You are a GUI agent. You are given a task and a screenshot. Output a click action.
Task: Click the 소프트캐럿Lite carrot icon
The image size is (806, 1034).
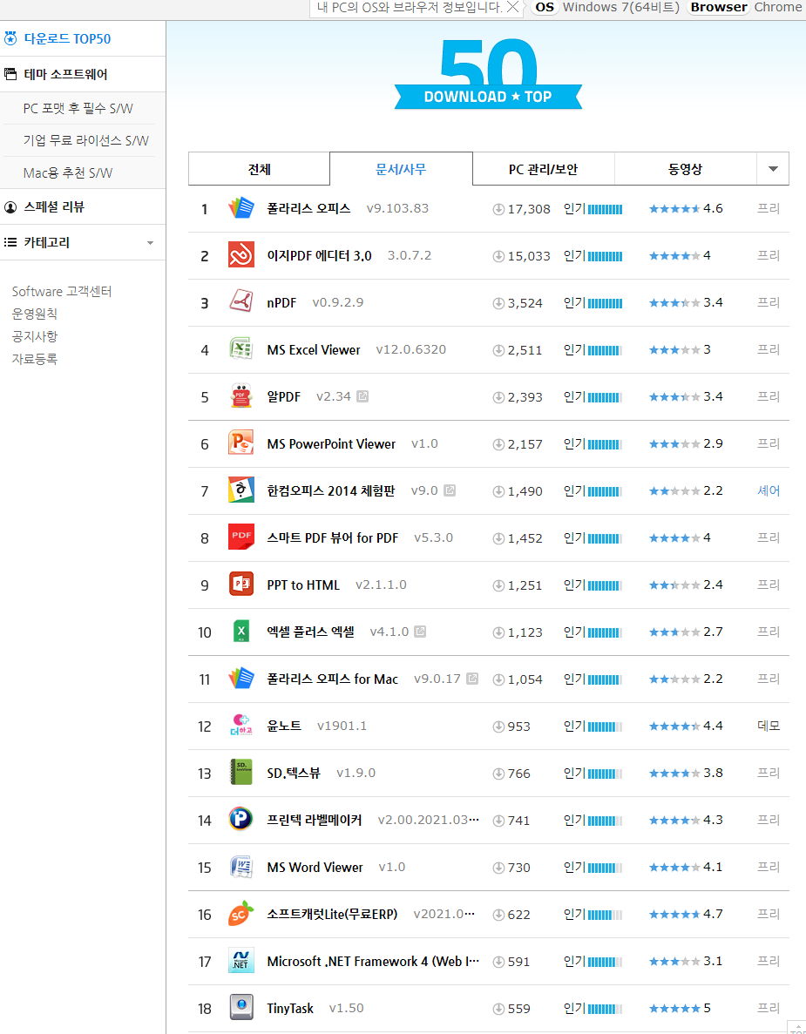point(240,914)
